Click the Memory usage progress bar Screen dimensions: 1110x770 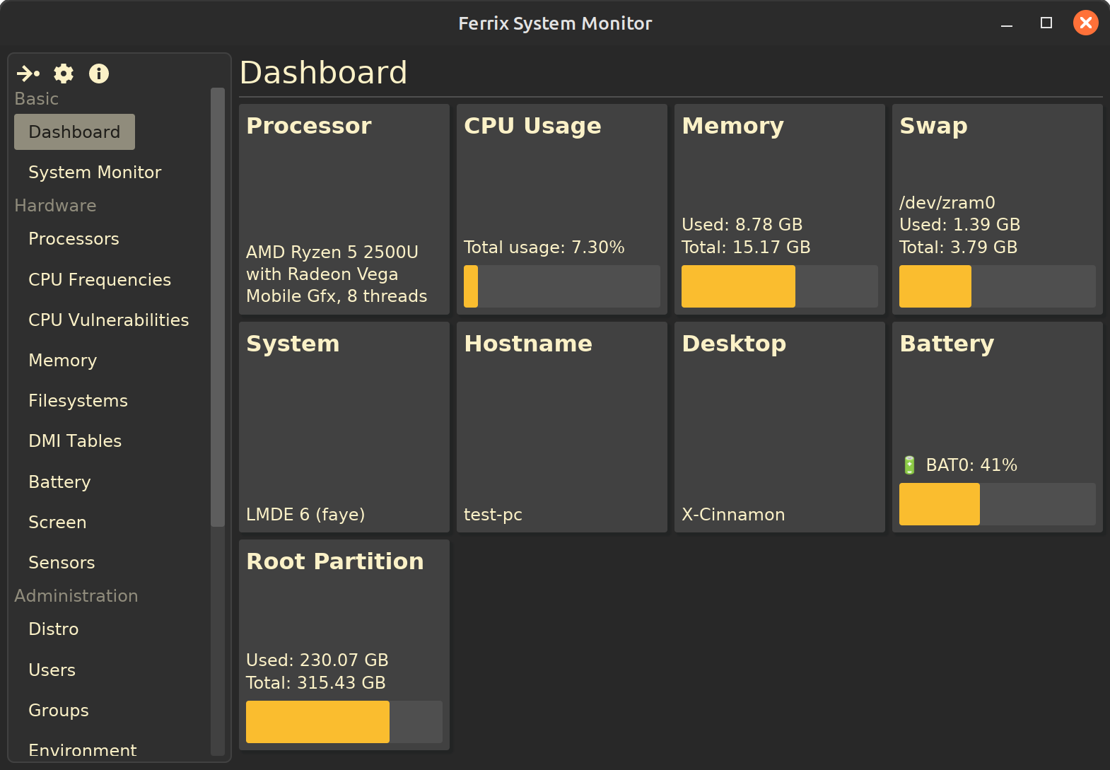click(x=779, y=286)
